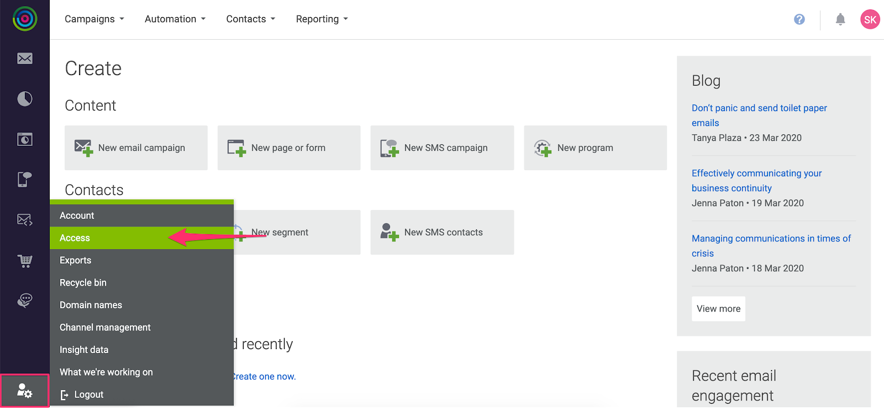Click the New SMS contacts tile

pyautogui.click(x=442, y=233)
